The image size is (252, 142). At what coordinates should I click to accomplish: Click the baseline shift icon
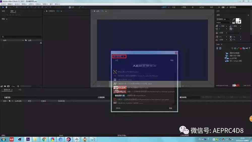(x=217, y=40)
